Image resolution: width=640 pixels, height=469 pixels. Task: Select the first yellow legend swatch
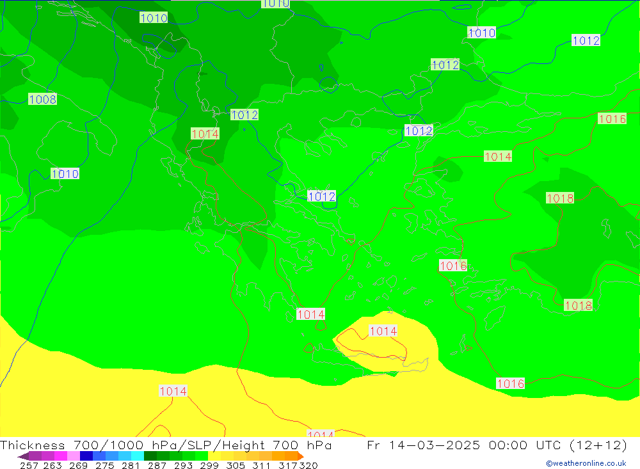coord(214,456)
